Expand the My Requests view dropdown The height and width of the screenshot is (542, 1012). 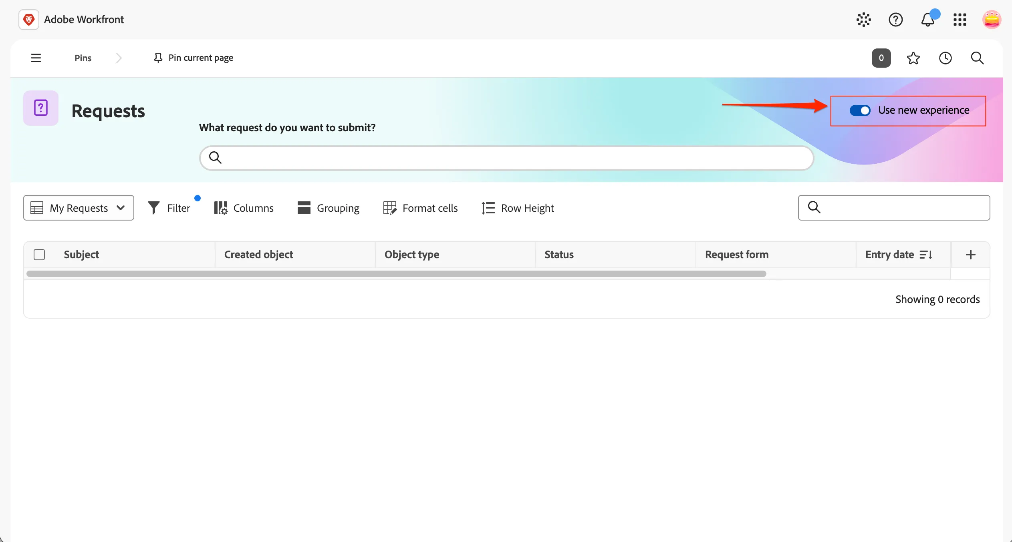click(79, 208)
